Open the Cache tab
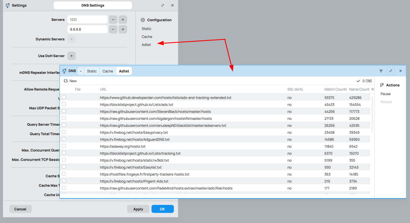The width and height of the screenshot is (410, 223). pyautogui.click(x=108, y=71)
